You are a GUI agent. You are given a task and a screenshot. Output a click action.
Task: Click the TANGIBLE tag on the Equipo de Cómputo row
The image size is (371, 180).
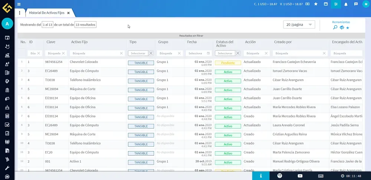coord(141,72)
